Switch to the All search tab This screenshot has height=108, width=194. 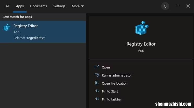[x=8, y=6]
